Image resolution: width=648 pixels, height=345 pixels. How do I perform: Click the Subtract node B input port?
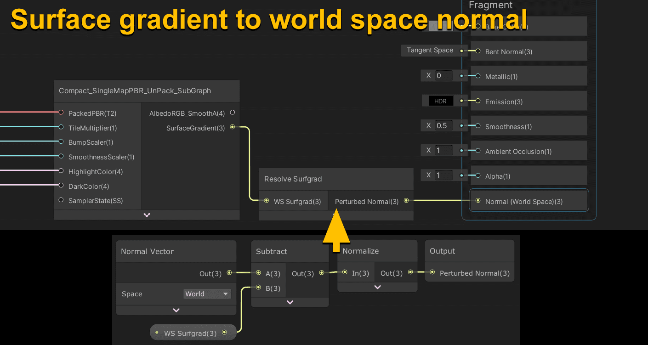259,288
